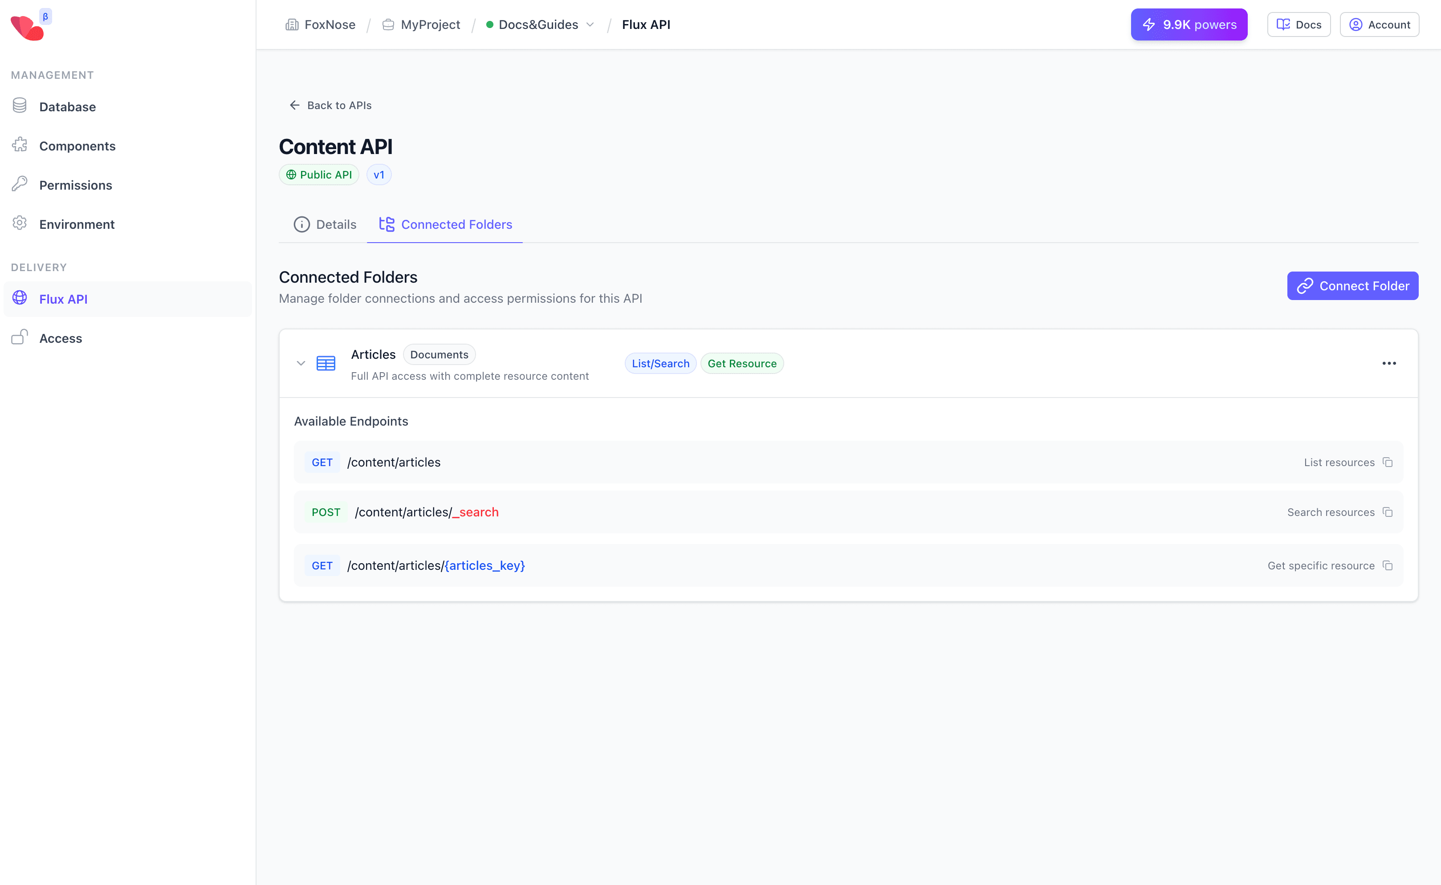
Task: Copy the /content/articles endpoint path
Action: tap(1388, 462)
